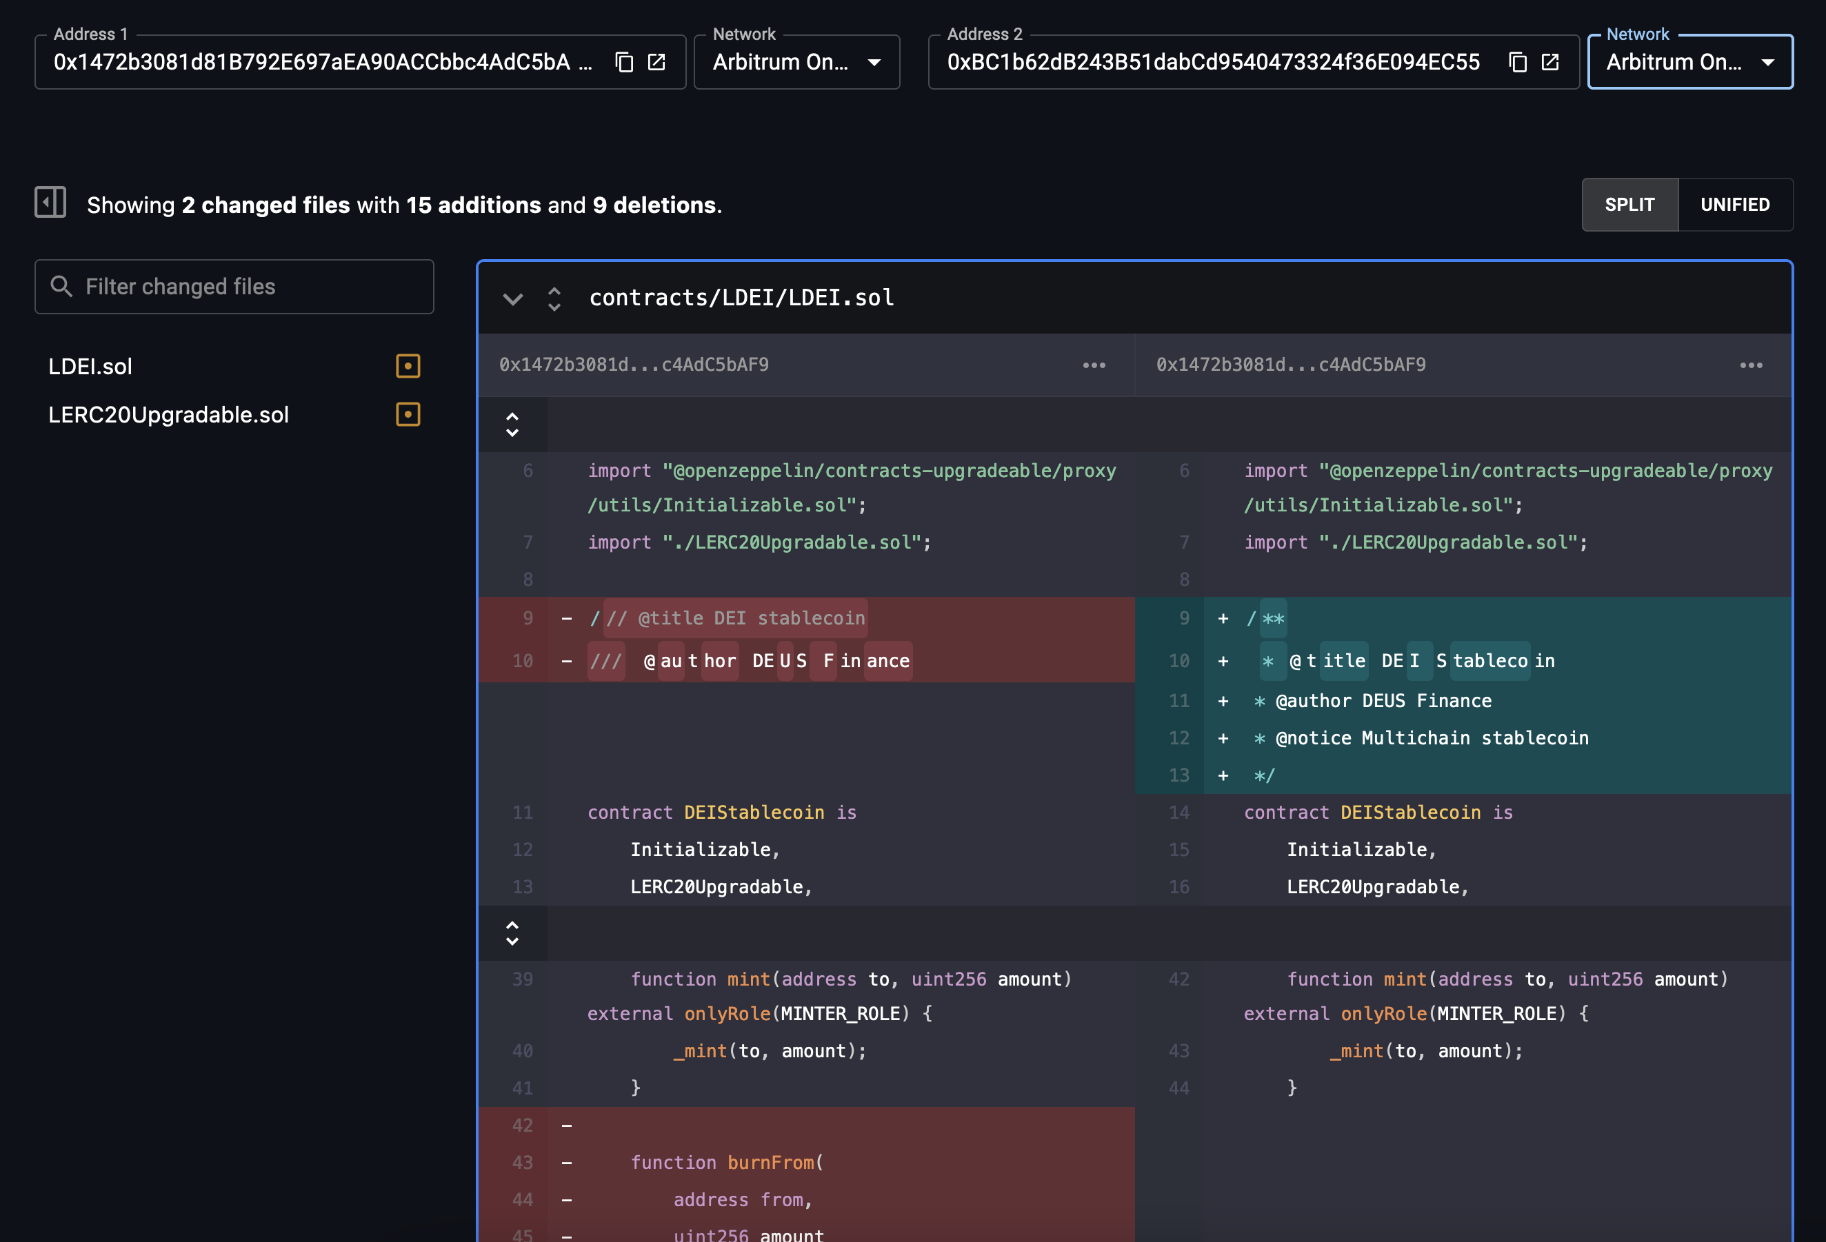
Task: Expand all code in the diff file
Action: (x=554, y=298)
